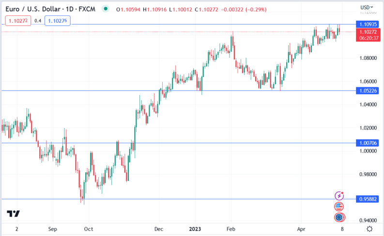Select the 1.00706 price level label
Screen dimensions: 384x236
367,143
